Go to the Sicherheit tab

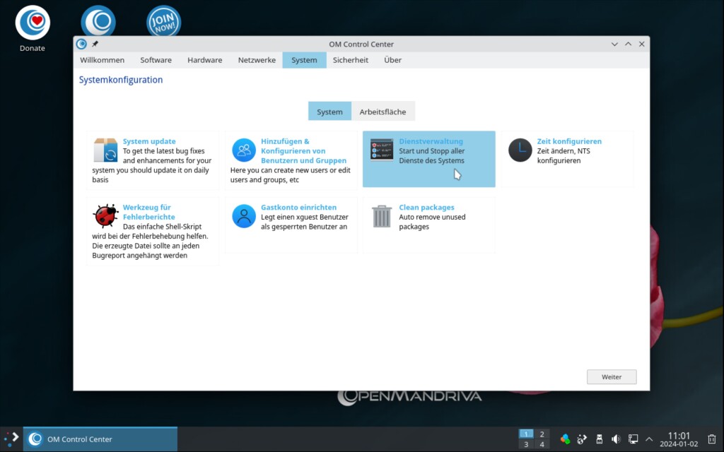(x=351, y=60)
